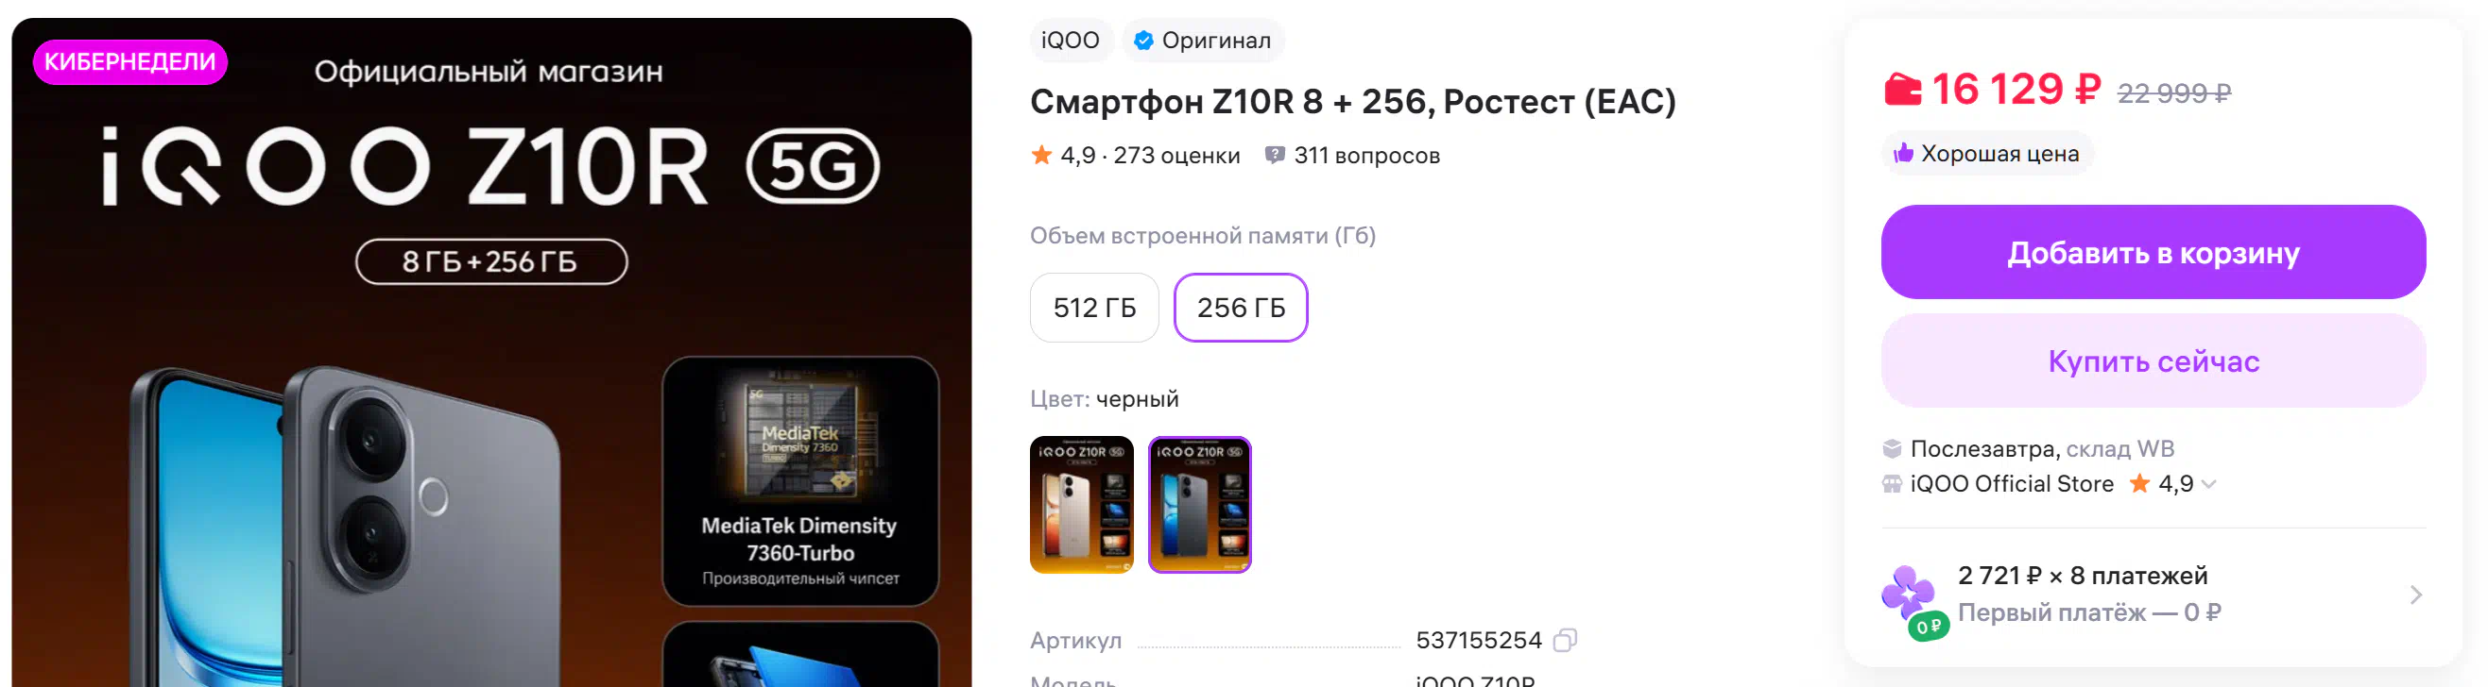Choose the black phone color thumbnail
Screen dimensions: 2488x687
(1199, 505)
